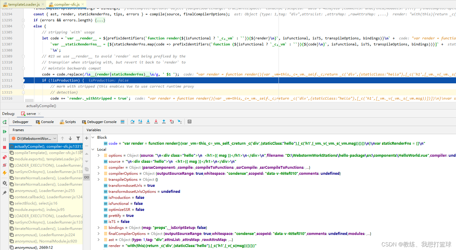This screenshot has height=250, width=456.
Task: Select actuallyCompile() stack frame
Action: pos(46,147)
